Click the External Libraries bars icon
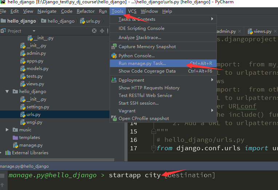Screen dimensions: 278x190 (x=8, y=153)
